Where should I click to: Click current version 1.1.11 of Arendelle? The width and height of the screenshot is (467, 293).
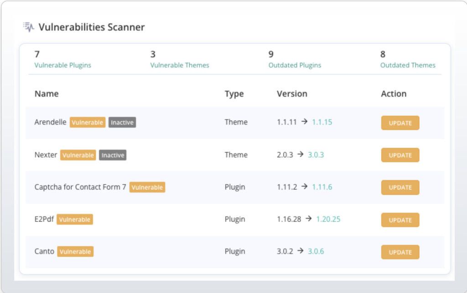pyautogui.click(x=287, y=122)
